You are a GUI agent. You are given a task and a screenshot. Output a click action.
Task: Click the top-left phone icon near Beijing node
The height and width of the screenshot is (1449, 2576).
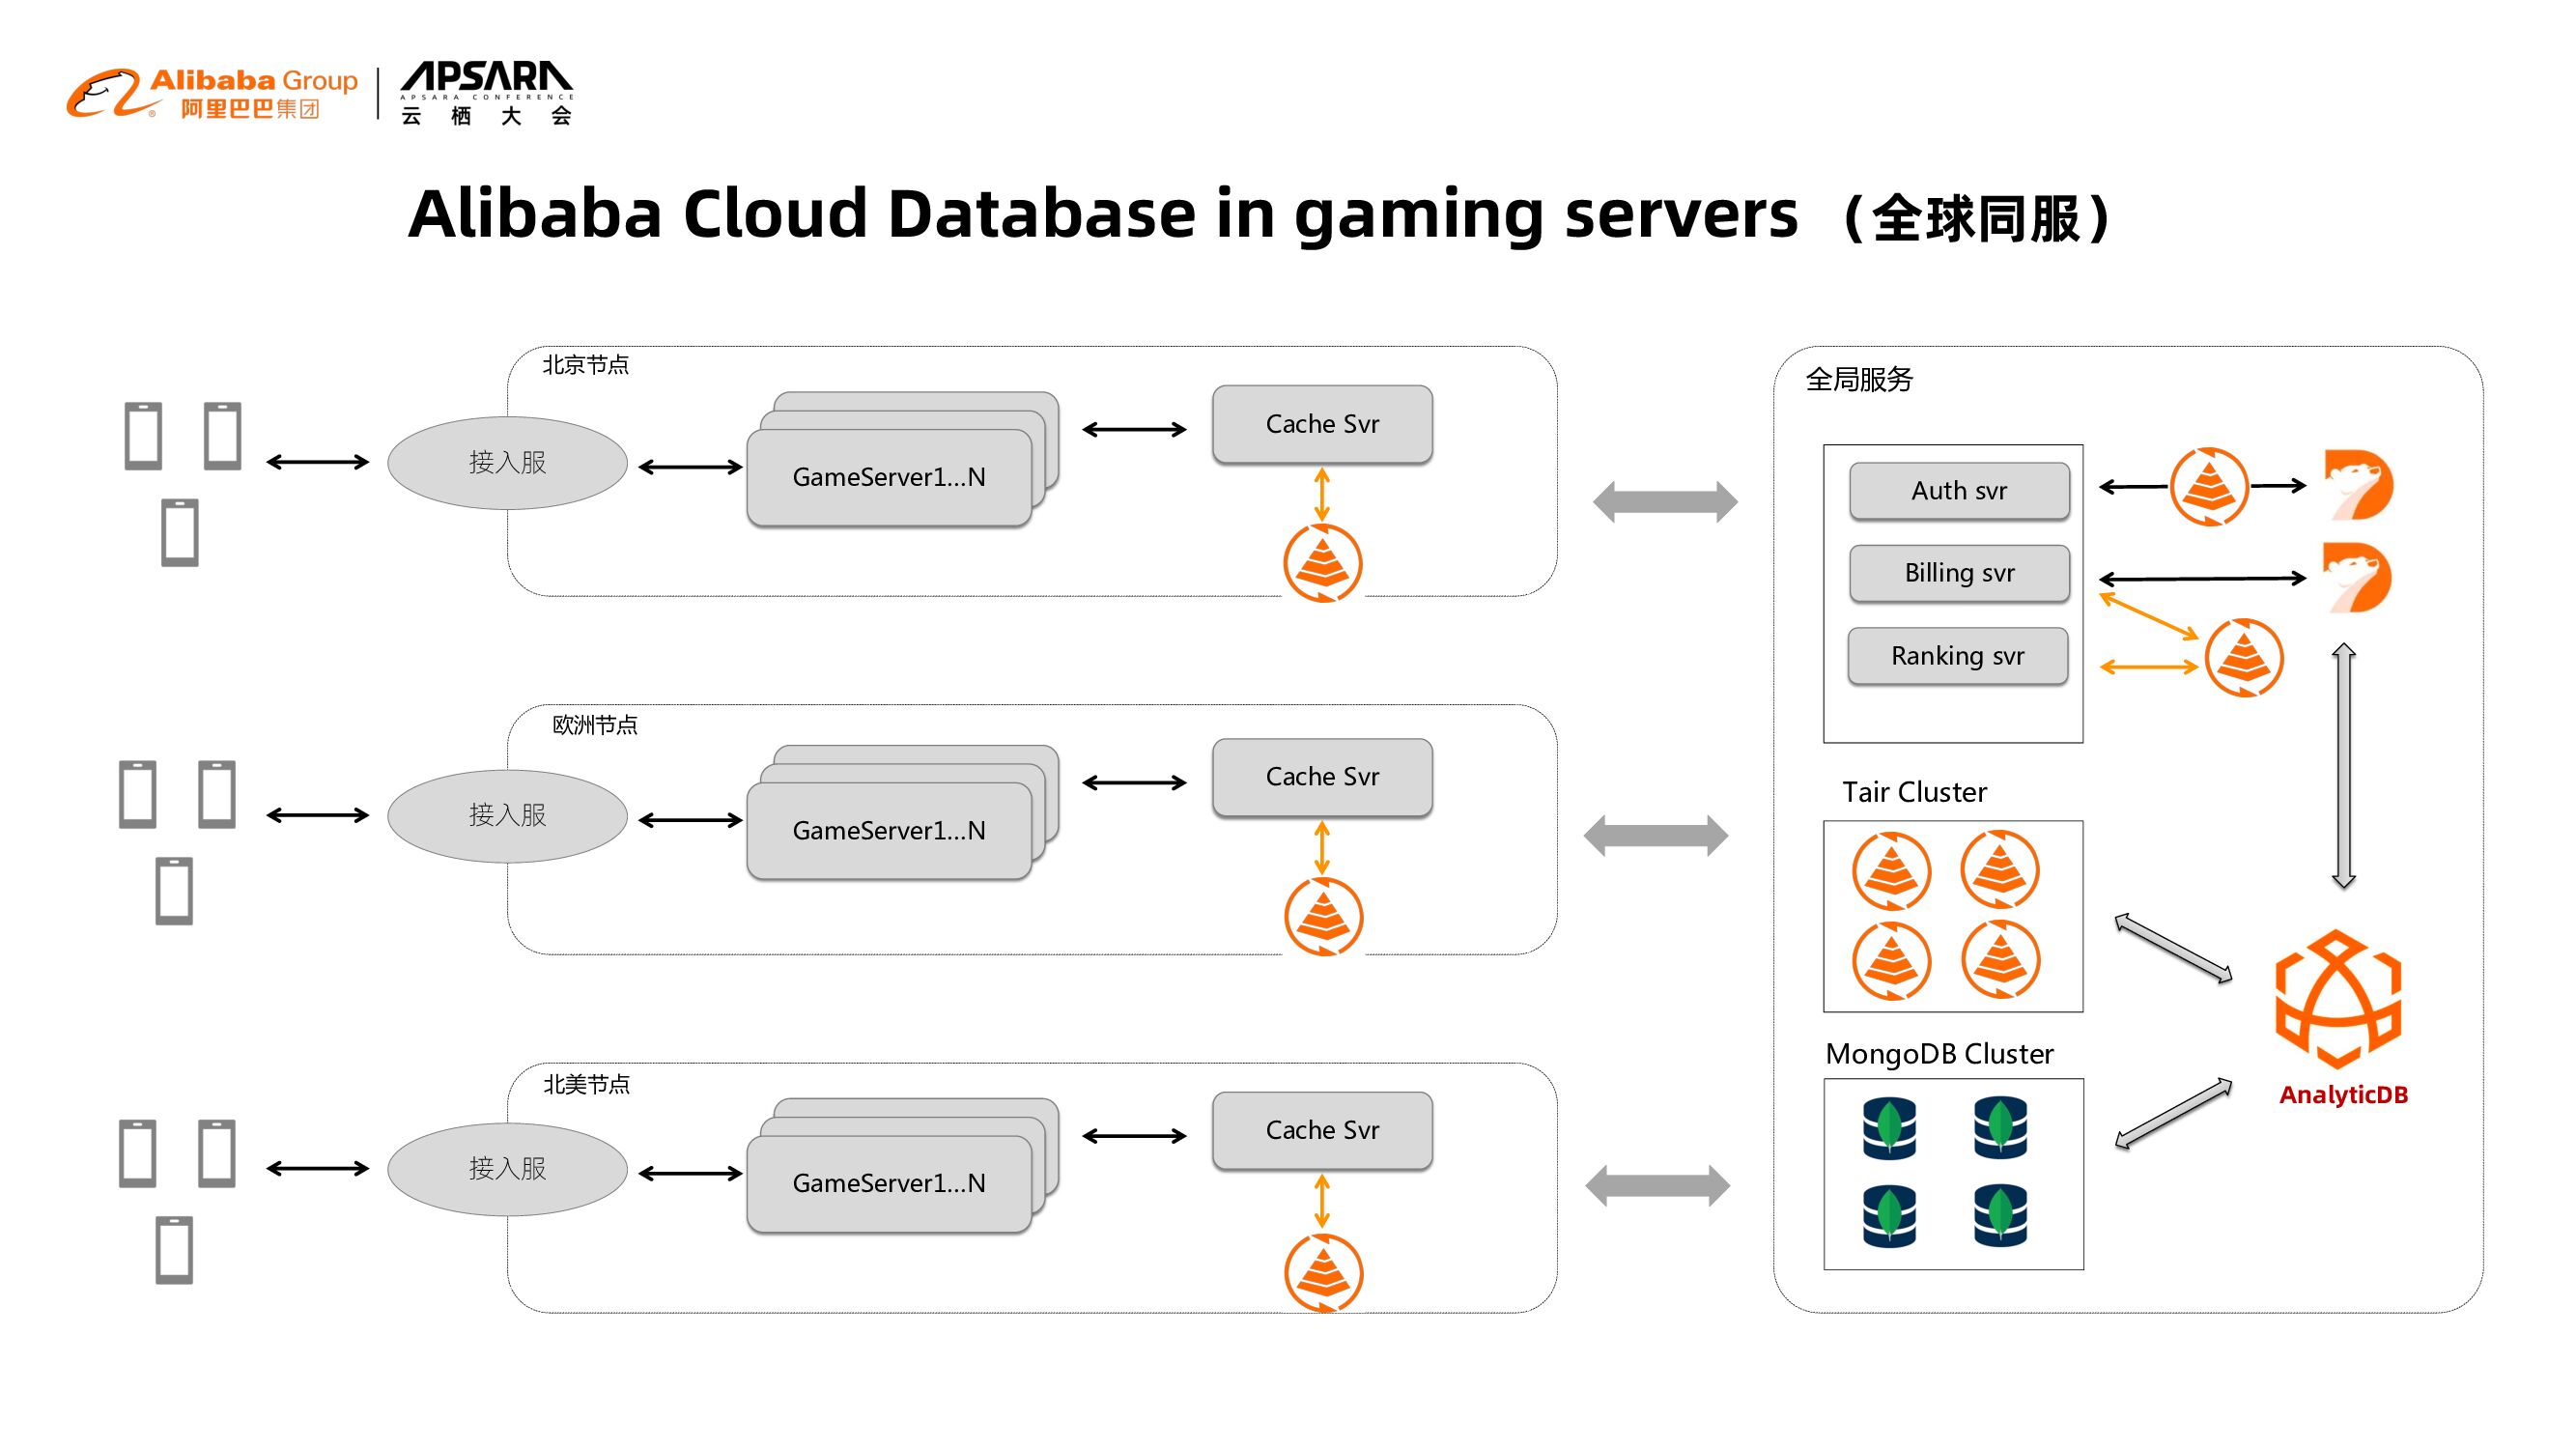[143, 435]
